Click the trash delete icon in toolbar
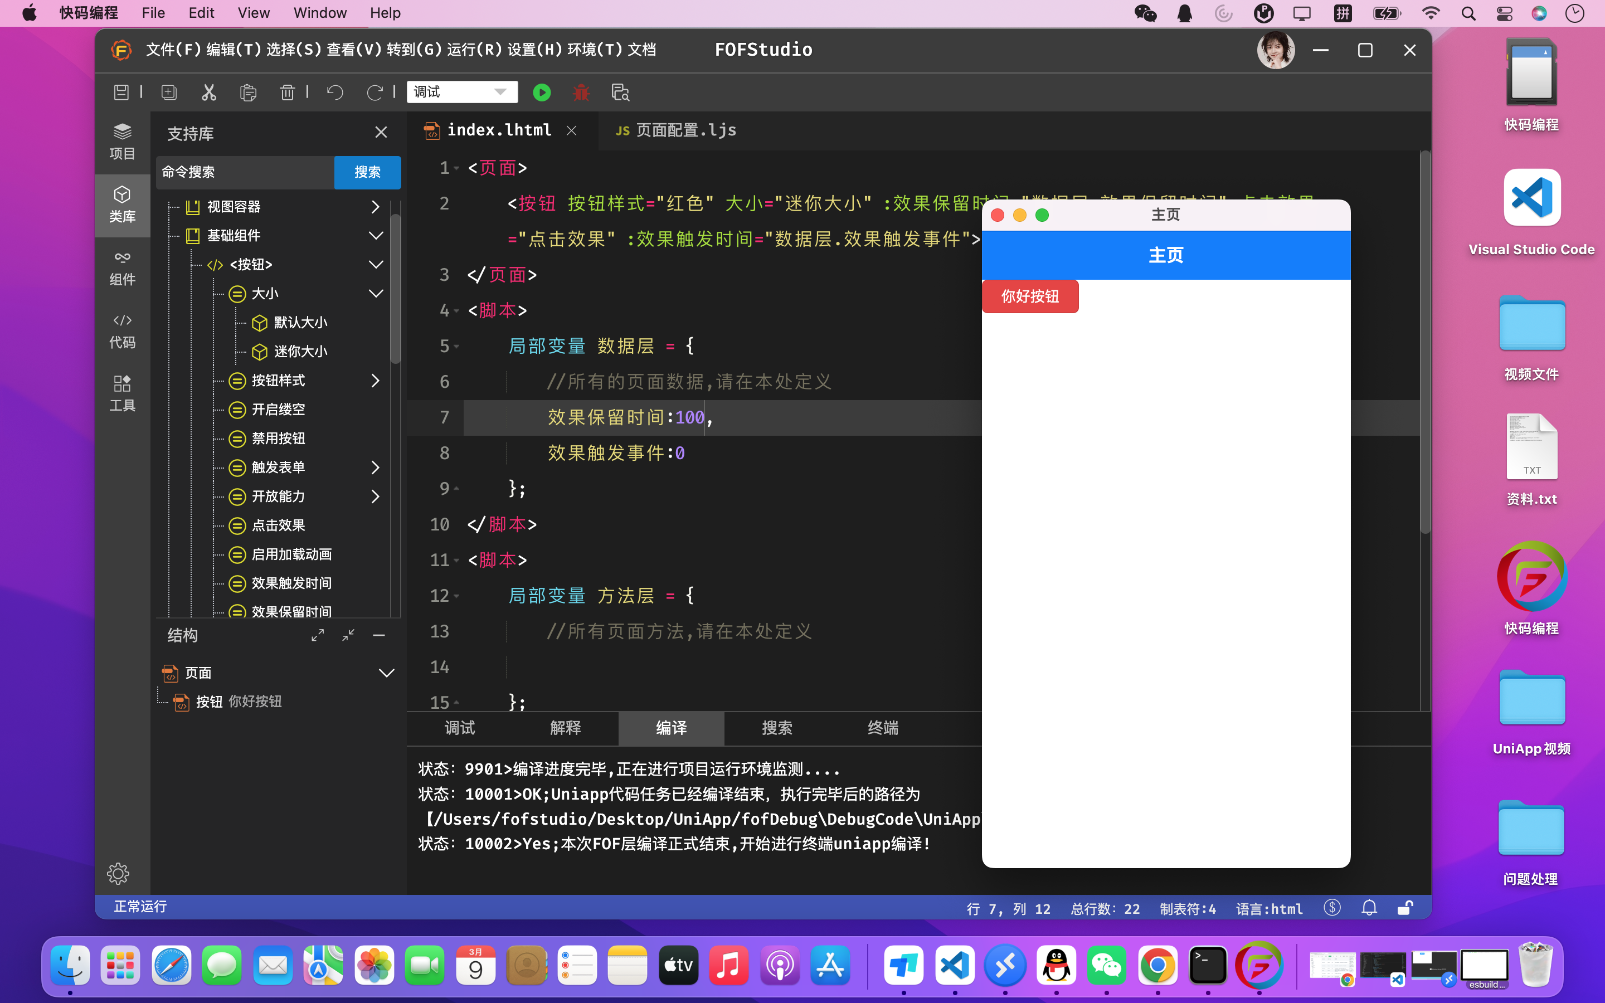 [x=287, y=92]
